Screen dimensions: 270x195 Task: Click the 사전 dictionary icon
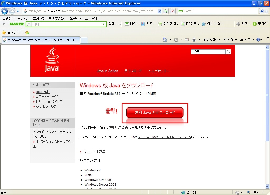143,24
